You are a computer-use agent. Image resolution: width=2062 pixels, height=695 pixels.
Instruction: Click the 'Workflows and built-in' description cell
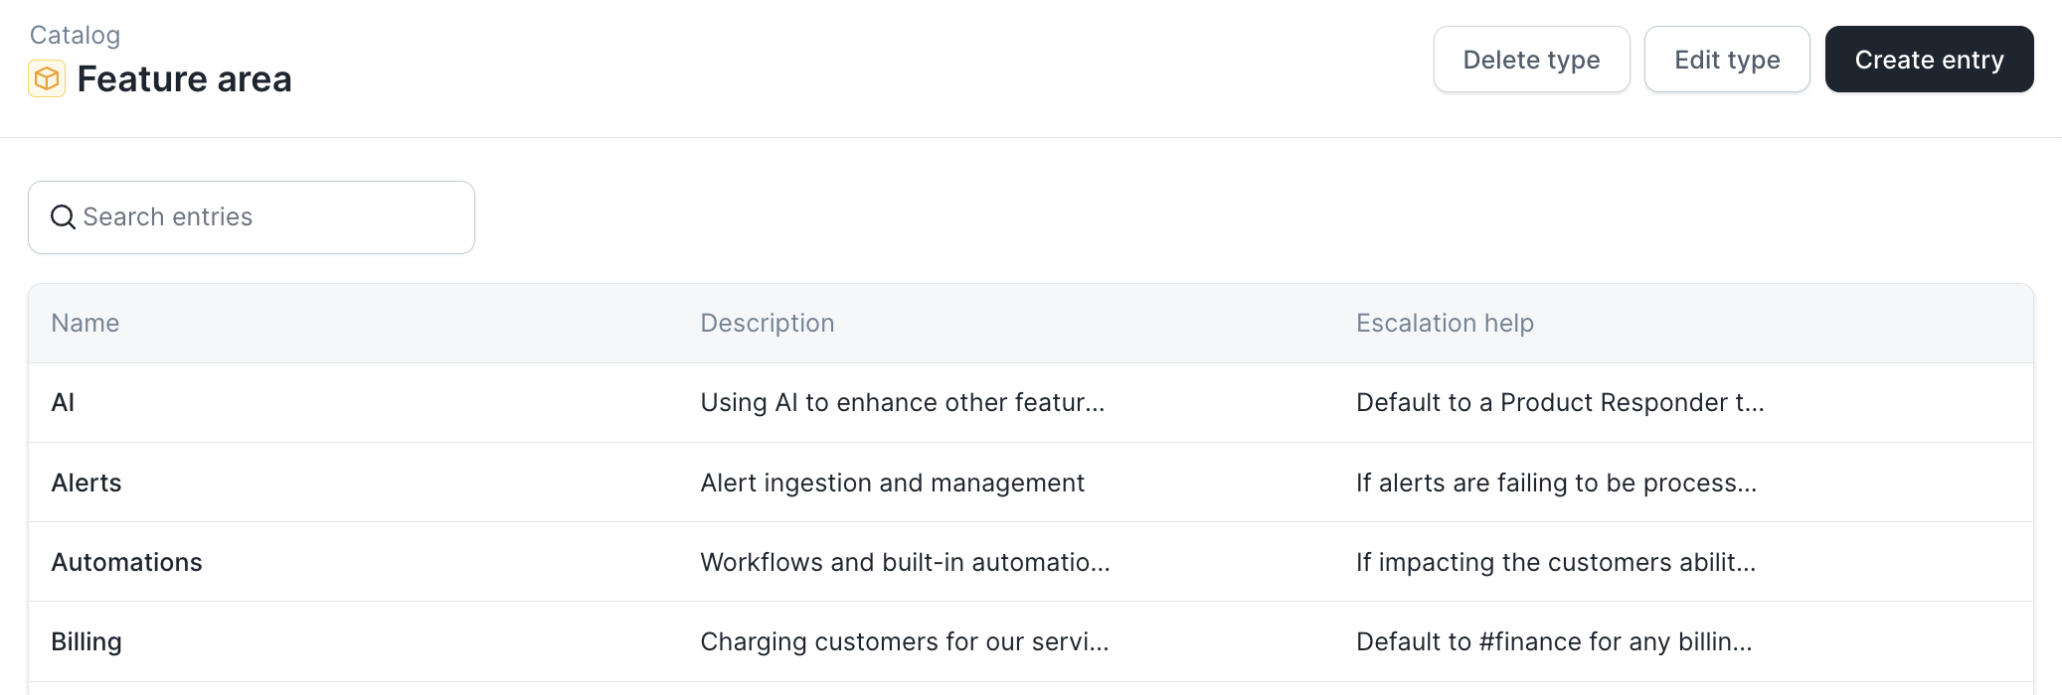[905, 562]
